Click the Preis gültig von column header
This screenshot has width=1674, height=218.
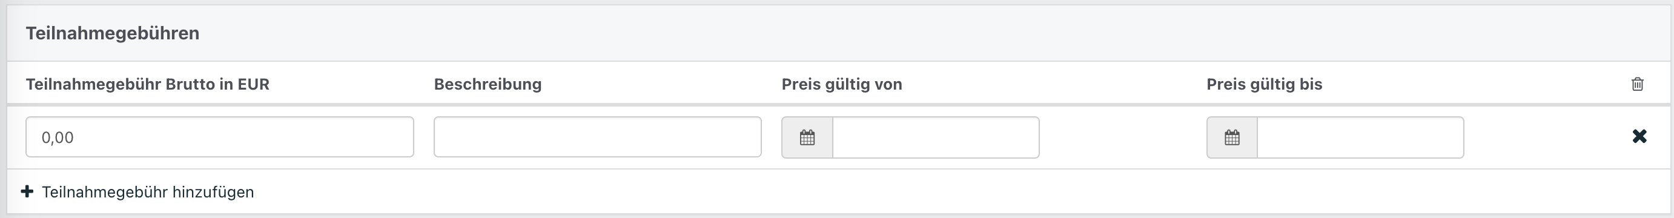(842, 84)
